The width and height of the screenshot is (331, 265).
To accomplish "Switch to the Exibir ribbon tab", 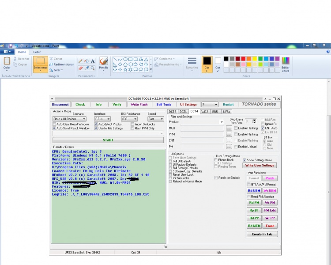I will pyautogui.click(x=37, y=52).
